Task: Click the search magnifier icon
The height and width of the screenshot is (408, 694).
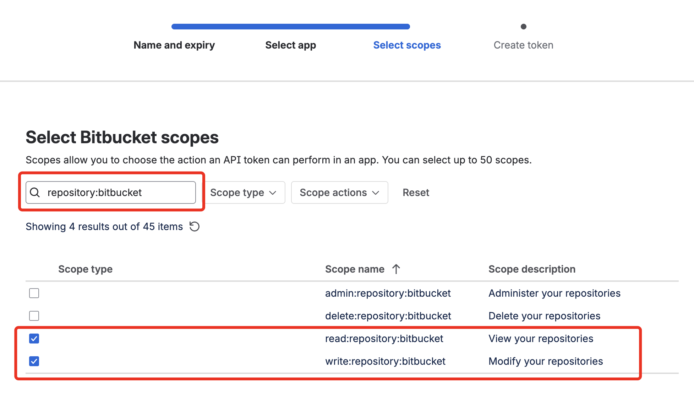Action: coord(35,192)
